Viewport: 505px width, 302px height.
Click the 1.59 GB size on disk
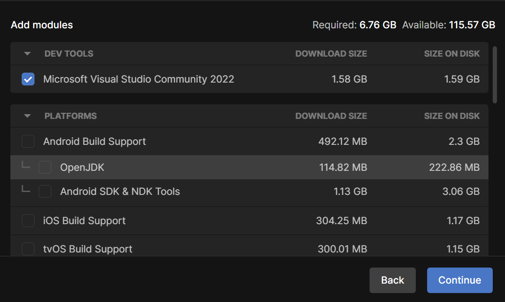tap(462, 79)
